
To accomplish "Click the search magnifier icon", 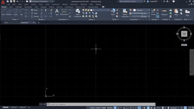I will click(144, 1).
